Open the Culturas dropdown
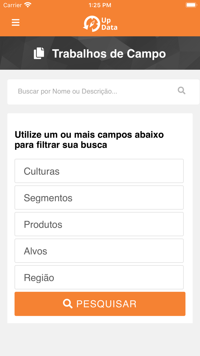Image resolution: width=200 pixels, height=356 pixels. pos(99,171)
